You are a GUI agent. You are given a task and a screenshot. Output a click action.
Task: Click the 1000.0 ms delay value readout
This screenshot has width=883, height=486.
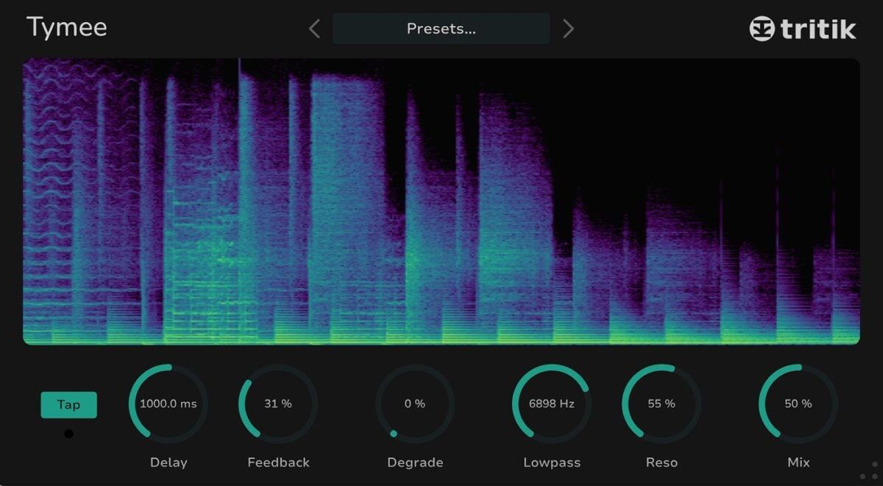[x=169, y=404]
